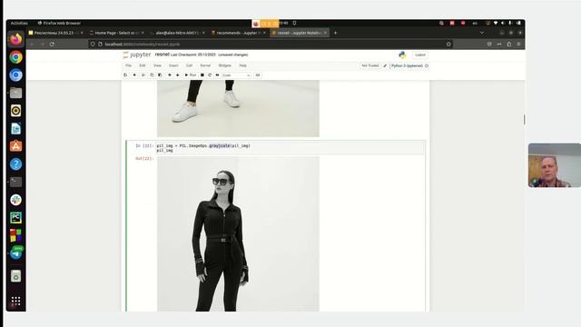Click the Jupyter logo
Image resolution: width=581 pixels, height=327 pixels.
[137, 54]
